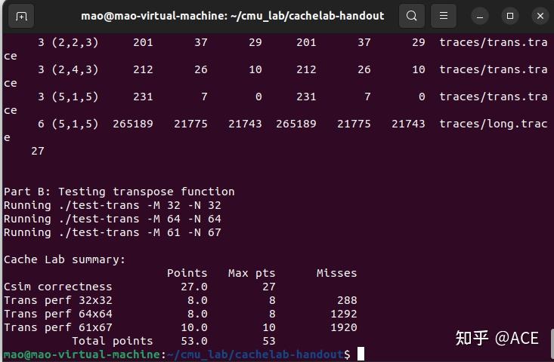Maximize the terminal window
The image size is (554, 362).
[x=510, y=16]
